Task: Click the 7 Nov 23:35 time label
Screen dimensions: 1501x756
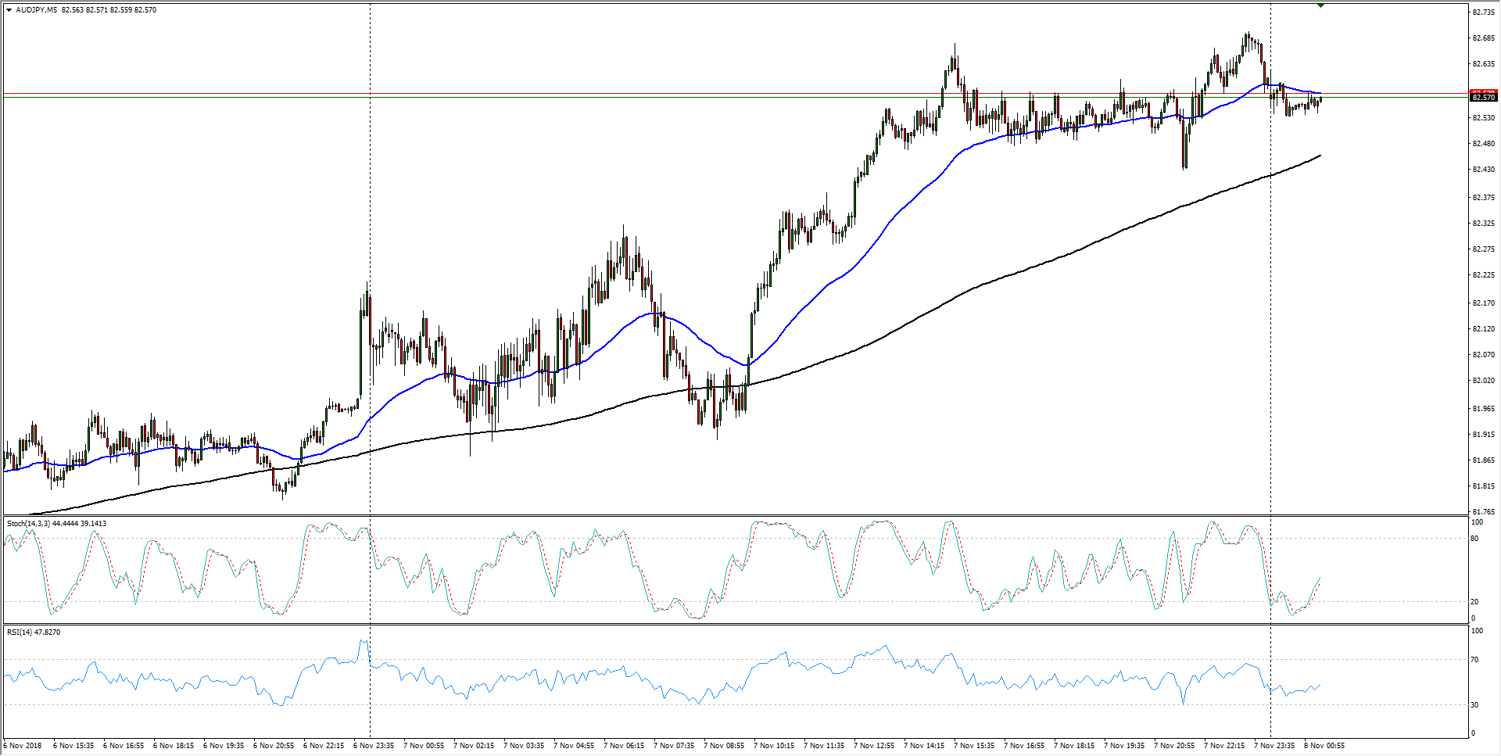Action: [x=1274, y=746]
